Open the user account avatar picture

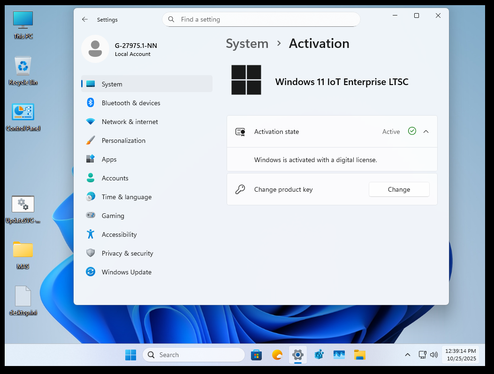click(95, 49)
